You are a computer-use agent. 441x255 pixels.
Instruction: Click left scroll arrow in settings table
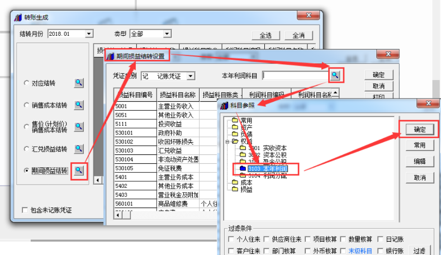coord(118,215)
